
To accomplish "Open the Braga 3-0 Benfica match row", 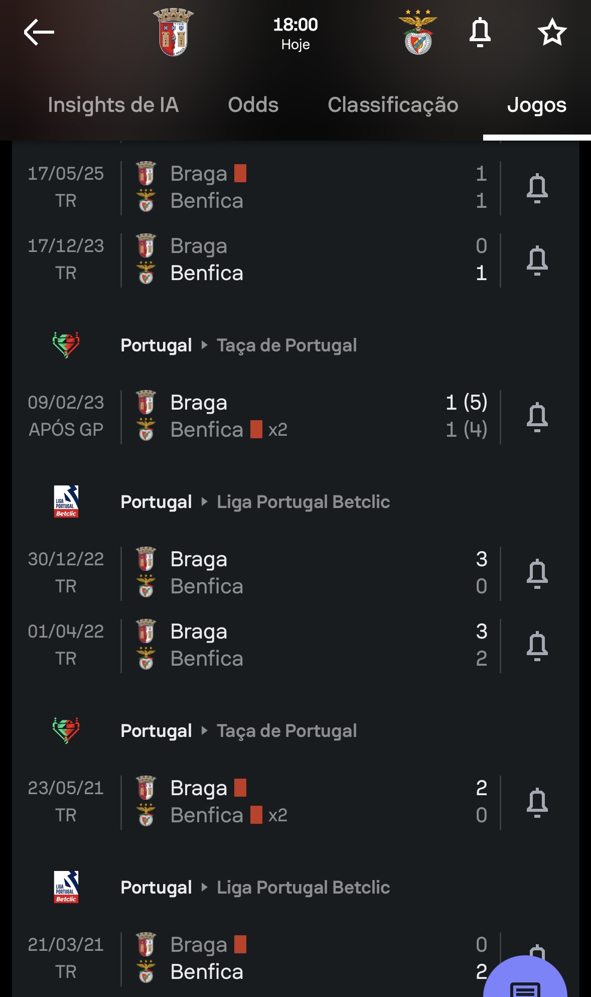I will (x=301, y=573).
